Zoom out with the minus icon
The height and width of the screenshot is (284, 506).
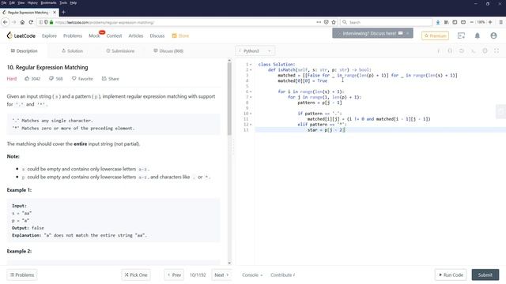(471, 22)
